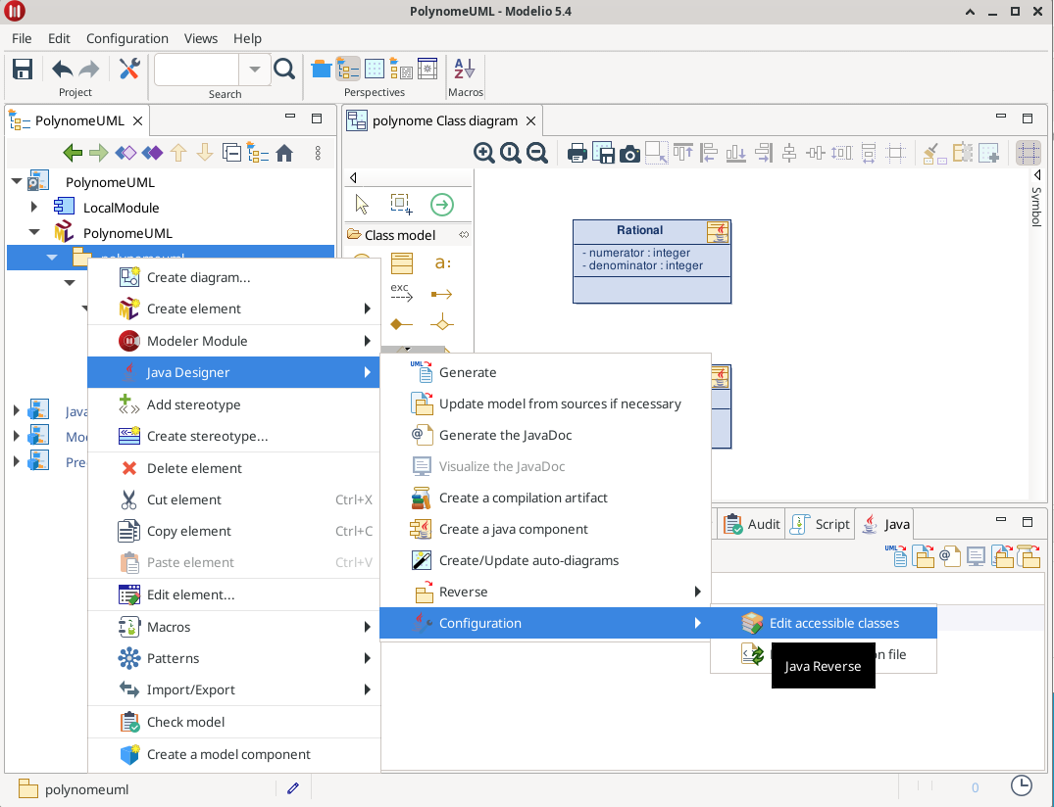Switch to the Audit tab
The width and height of the screenshot is (1054, 807).
[x=752, y=524]
